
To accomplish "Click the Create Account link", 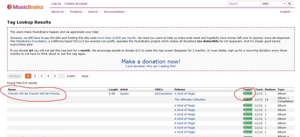I will pos(76,4).
